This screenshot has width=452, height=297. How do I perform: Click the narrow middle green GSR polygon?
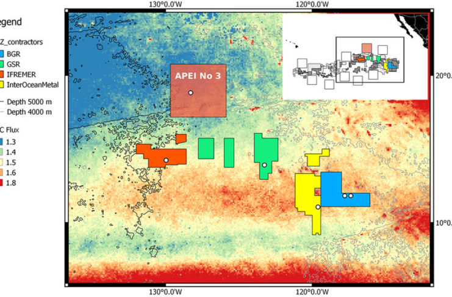point(229,152)
